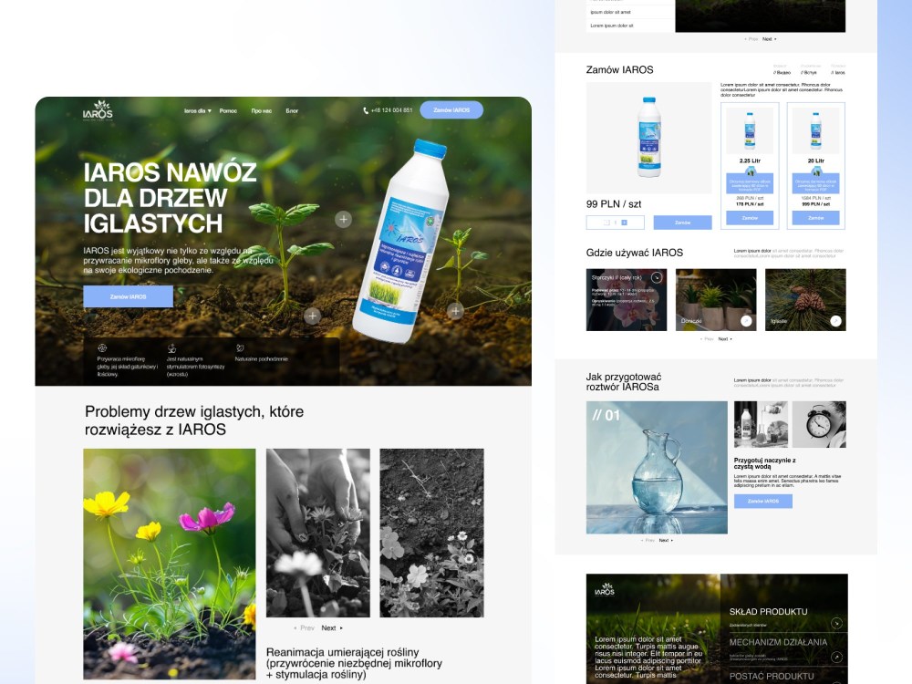Viewport: 912px width, 684px height.
Task: Open the Pomoc menu item
Action: click(228, 110)
